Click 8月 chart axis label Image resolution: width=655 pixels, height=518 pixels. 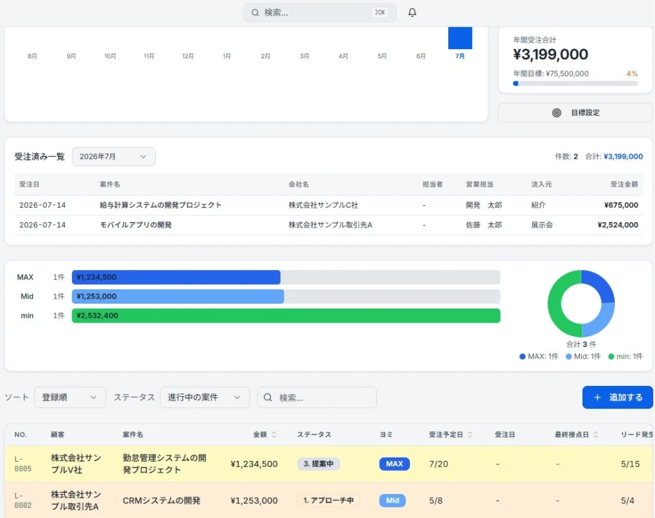click(32, 56)
